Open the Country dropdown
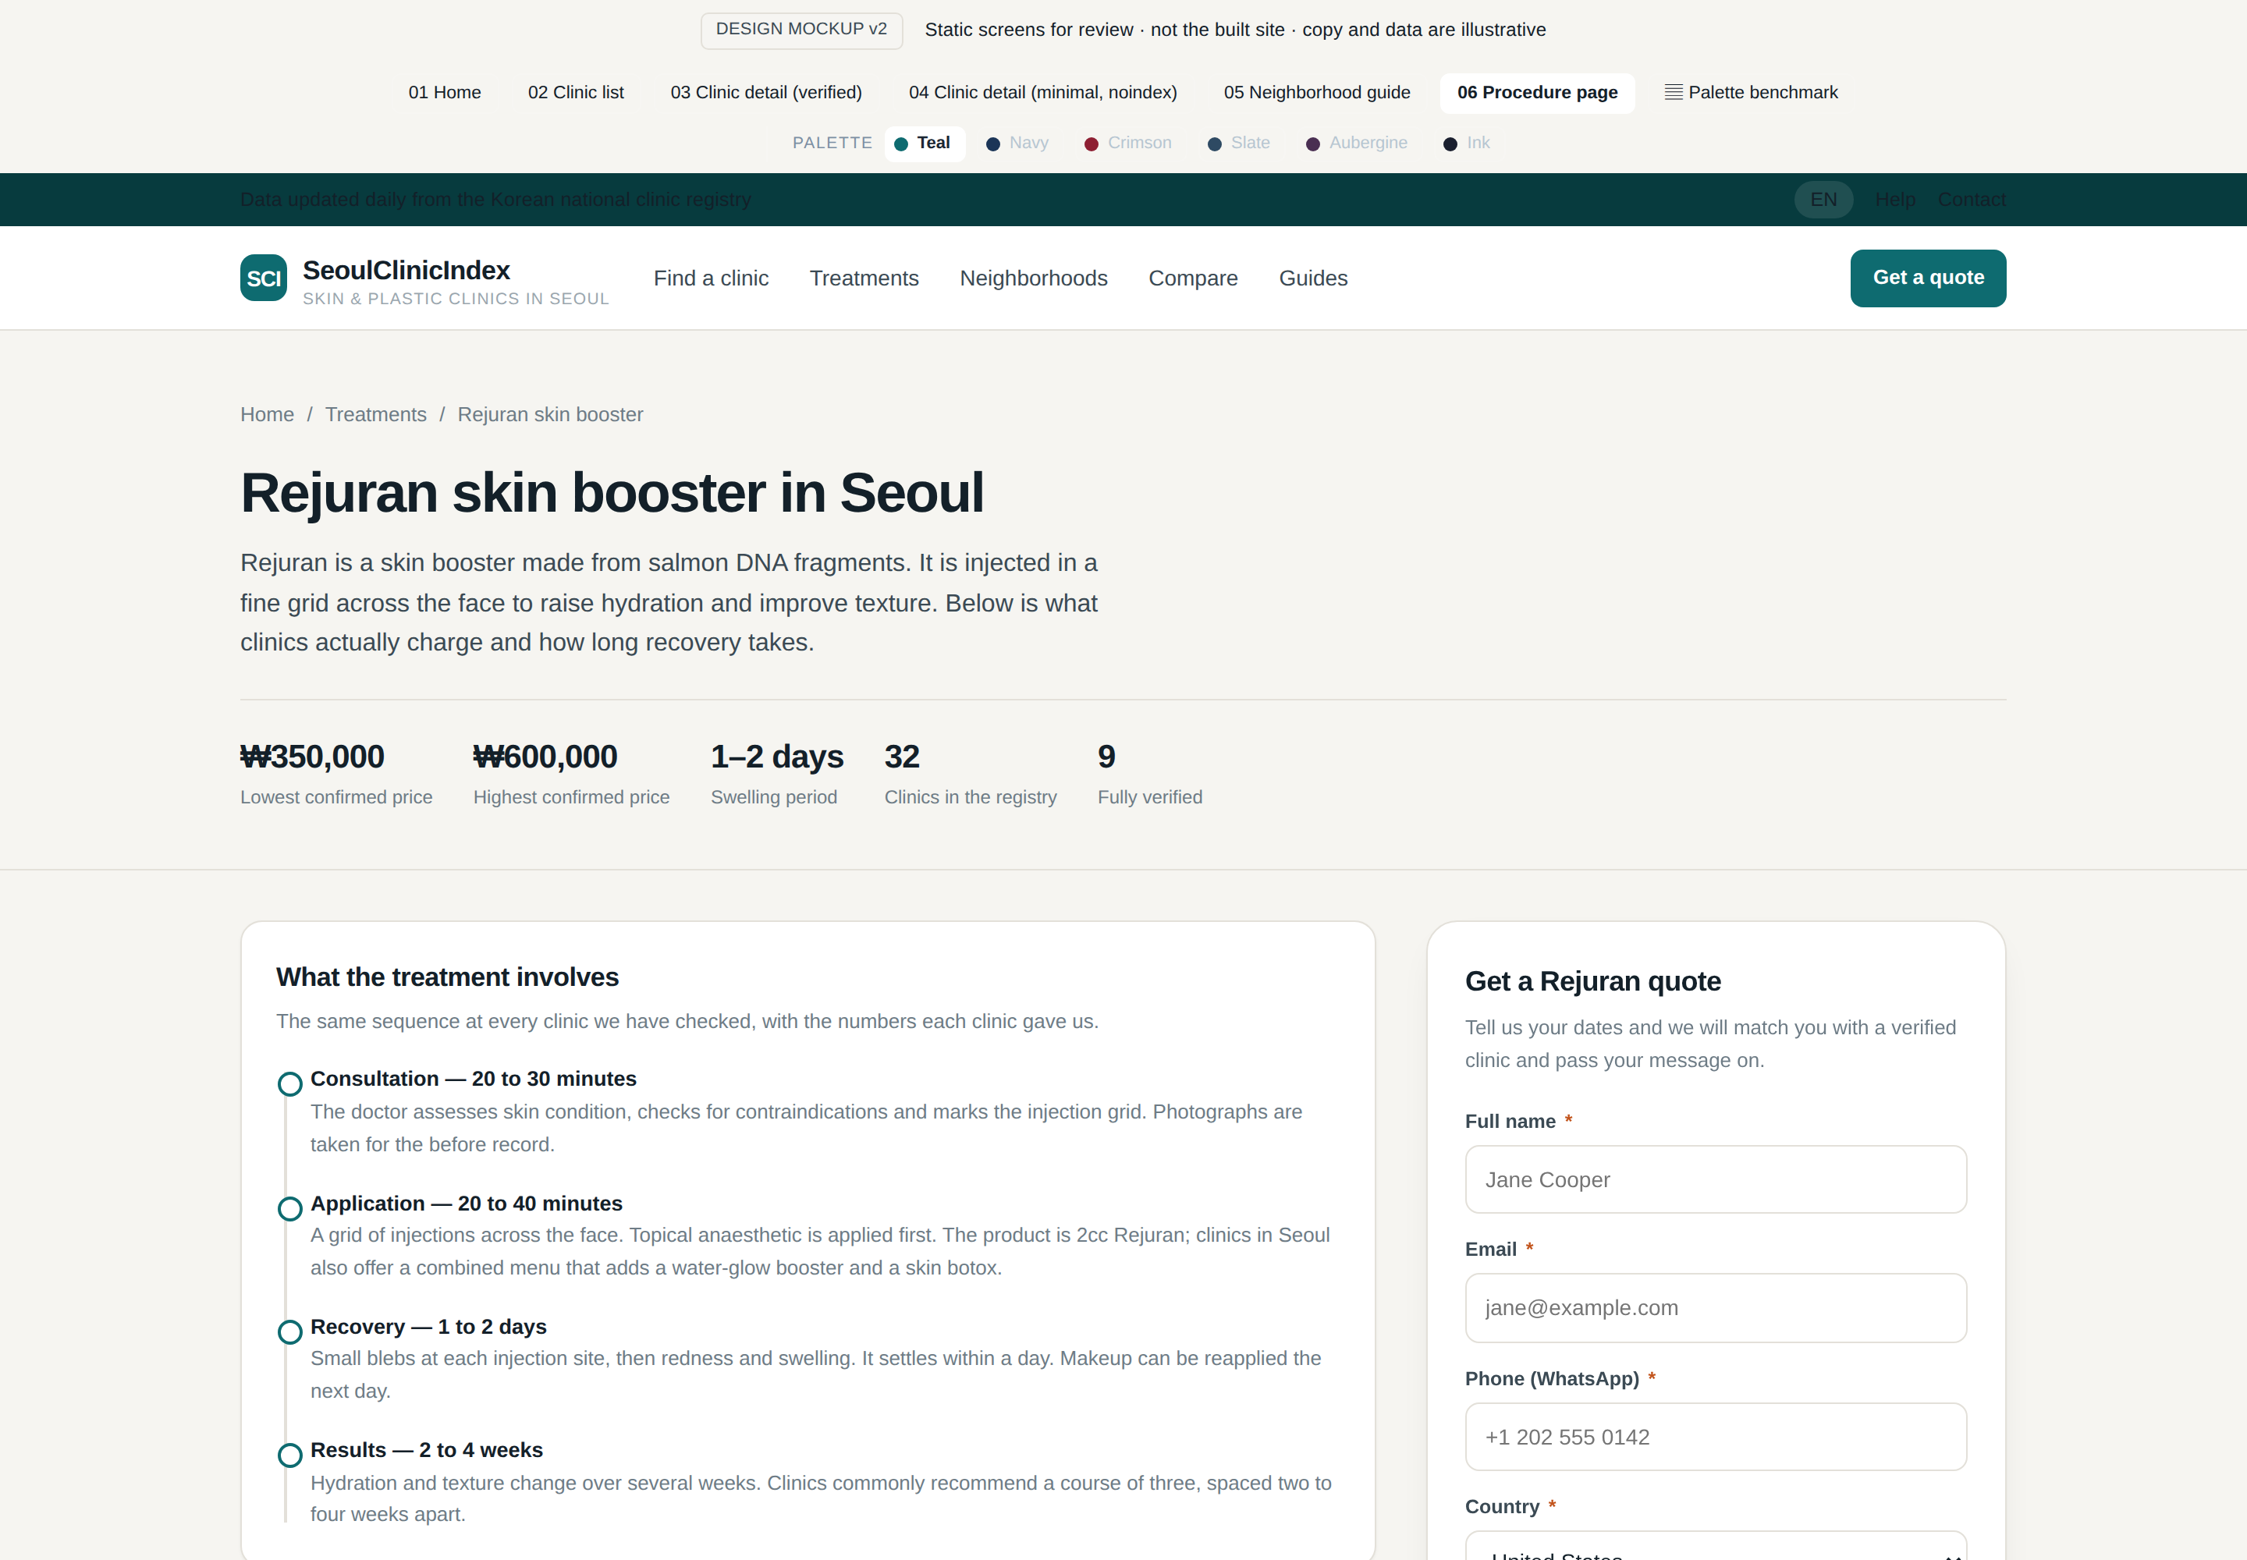 [x=1716, y=1546]
